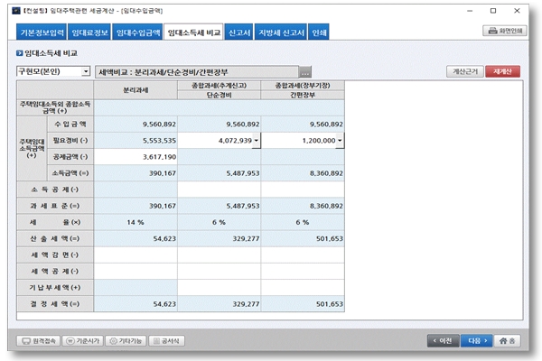Switch to the 임대료정보 tab
Image resolution: width=542 pixels, height=361 pixels.
(x=89, y=32)
